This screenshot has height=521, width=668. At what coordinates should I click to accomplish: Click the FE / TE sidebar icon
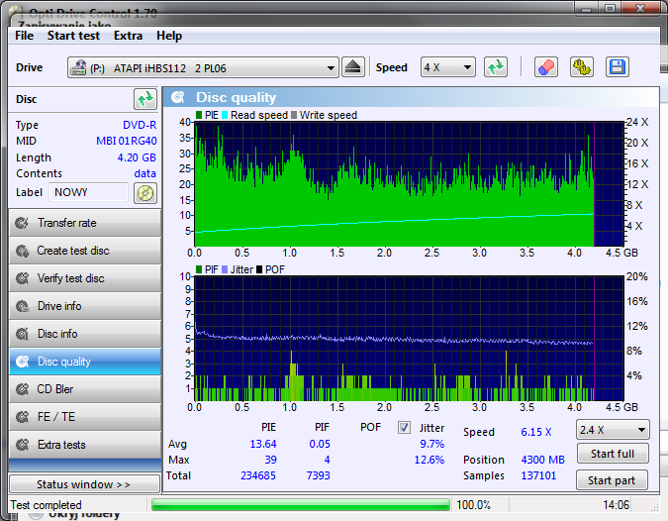[x=22, y=417]
